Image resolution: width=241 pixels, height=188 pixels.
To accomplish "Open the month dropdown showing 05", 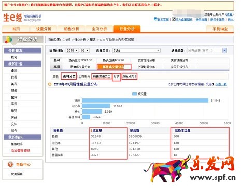I will pyautogui.click(x=84, y=50).
